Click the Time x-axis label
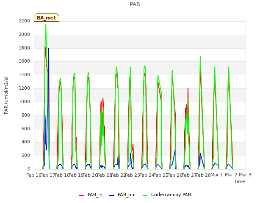This screenshot has width=271, height=203. coord(240,181)
